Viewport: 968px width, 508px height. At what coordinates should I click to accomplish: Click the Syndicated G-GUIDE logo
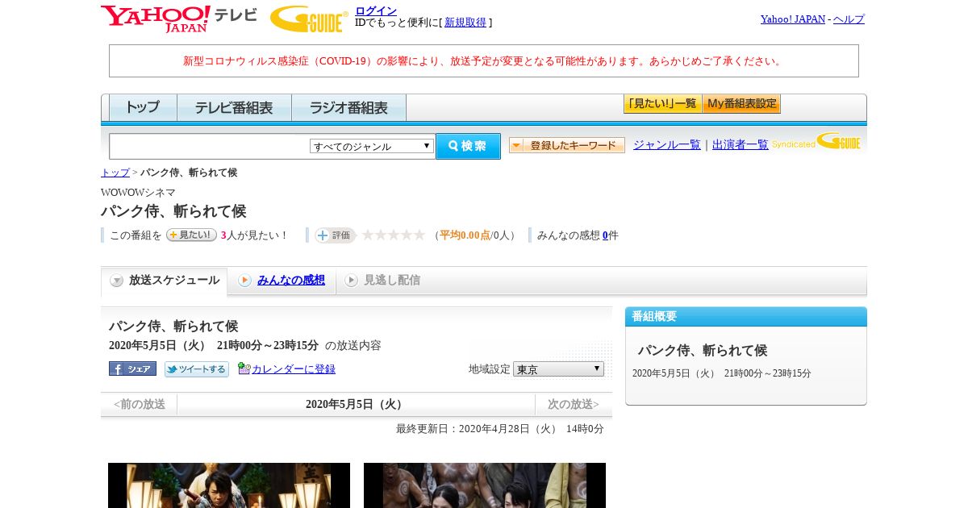click(816, 142)
